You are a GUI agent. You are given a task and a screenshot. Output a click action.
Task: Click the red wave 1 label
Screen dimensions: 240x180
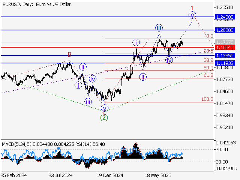click(x=192, y=8)
